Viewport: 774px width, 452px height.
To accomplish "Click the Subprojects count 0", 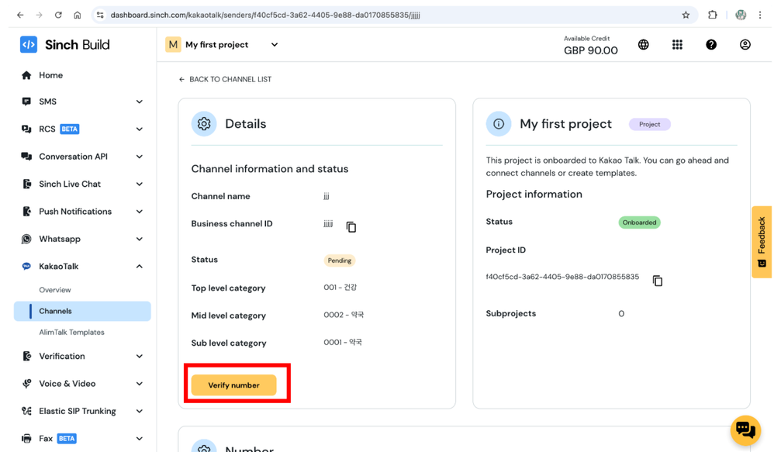I will click(x=621, y=313).
